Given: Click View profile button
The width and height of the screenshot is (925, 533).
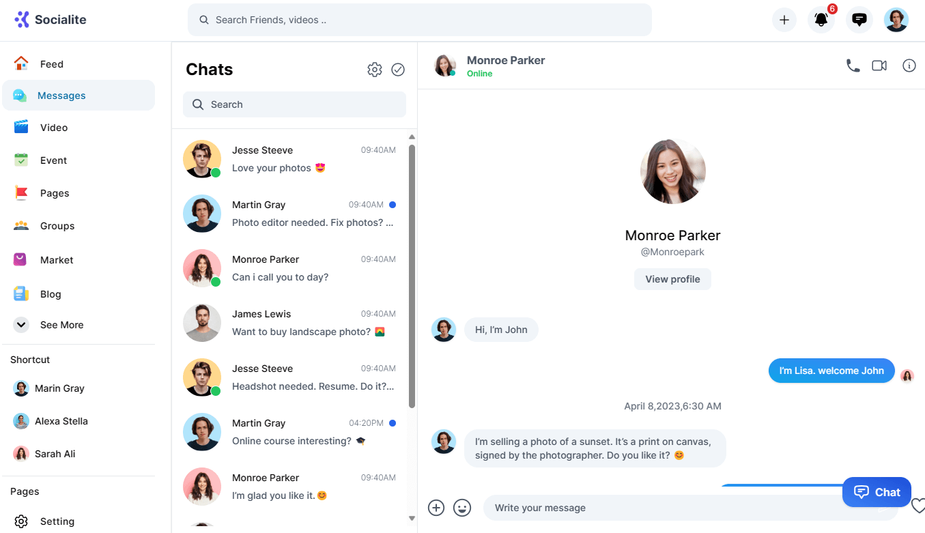Looking at the screenshot, I should (672, 279).
